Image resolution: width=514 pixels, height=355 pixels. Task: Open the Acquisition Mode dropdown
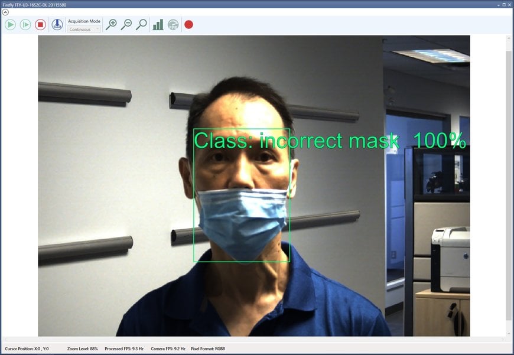tap(96, 28)
